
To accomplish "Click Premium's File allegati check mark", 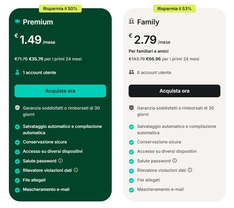I will point(17,180).
